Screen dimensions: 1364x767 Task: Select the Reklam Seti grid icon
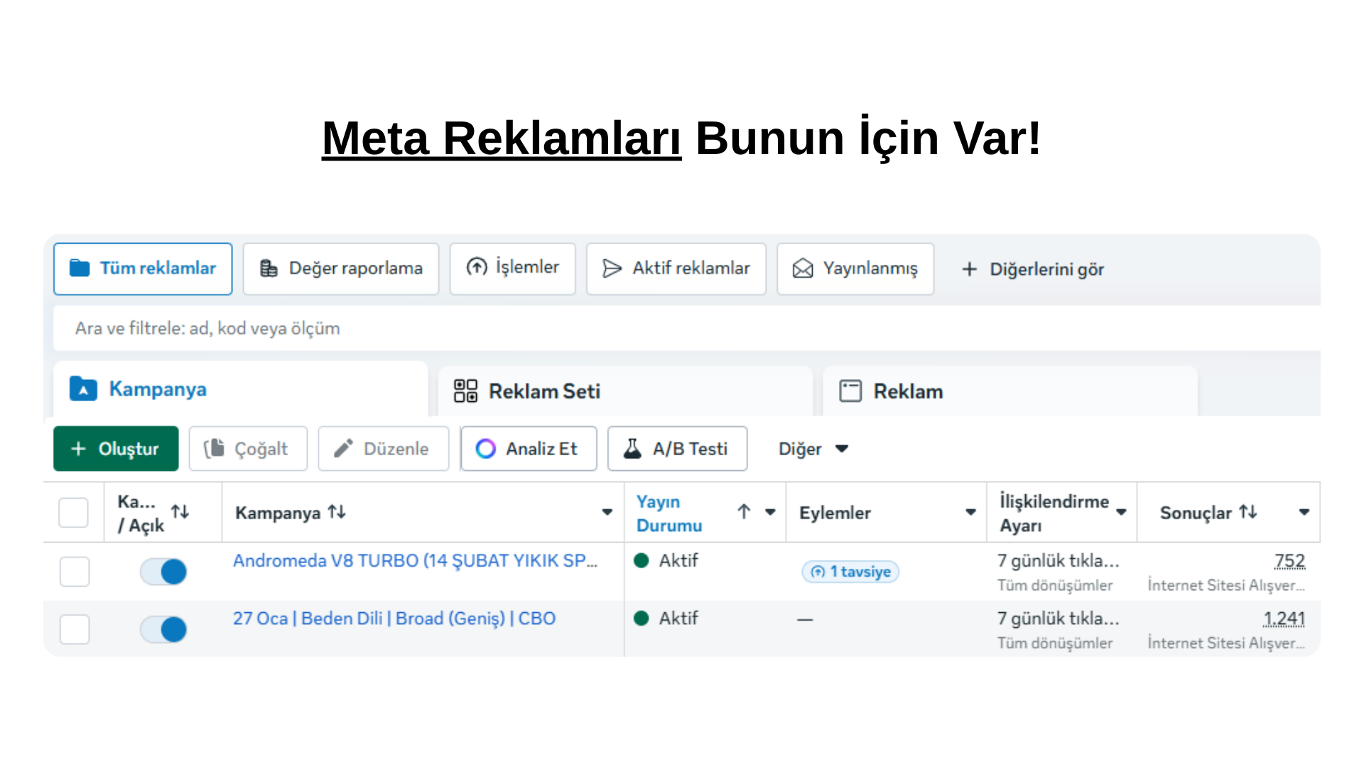tap(466, 391)
